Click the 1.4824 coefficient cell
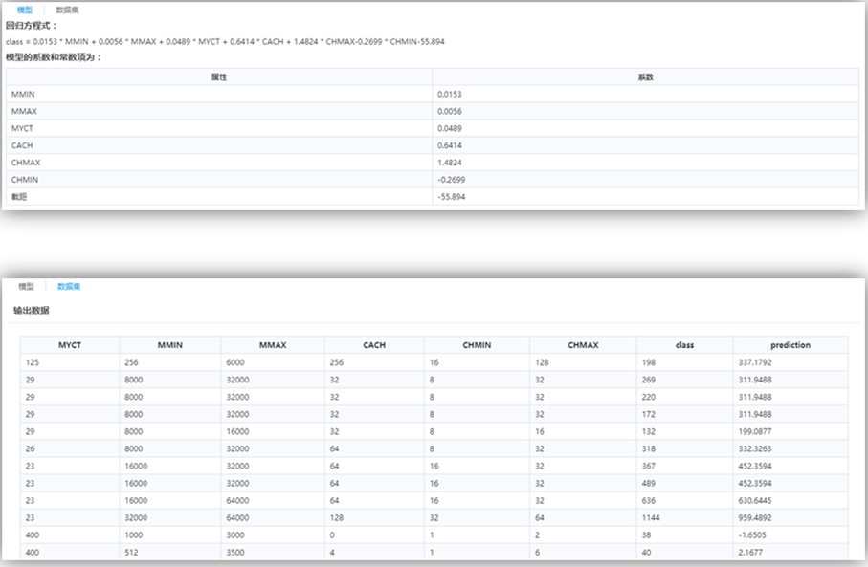 [x=449, y=163]
